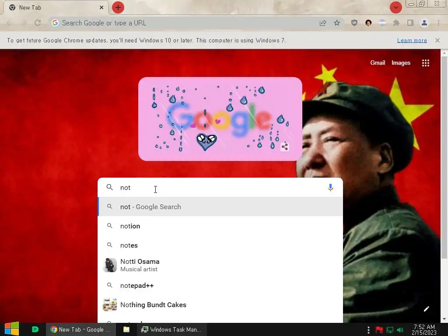
Task: Close the New Tab tab
Action: click(101, 8)
